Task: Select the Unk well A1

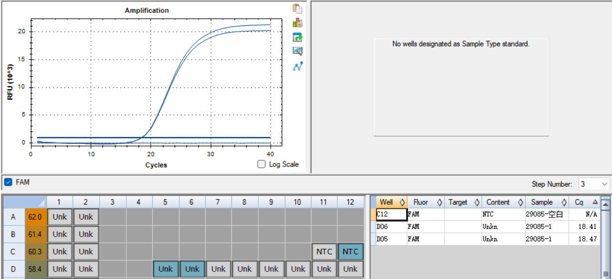Action: (x=59, y=217)
